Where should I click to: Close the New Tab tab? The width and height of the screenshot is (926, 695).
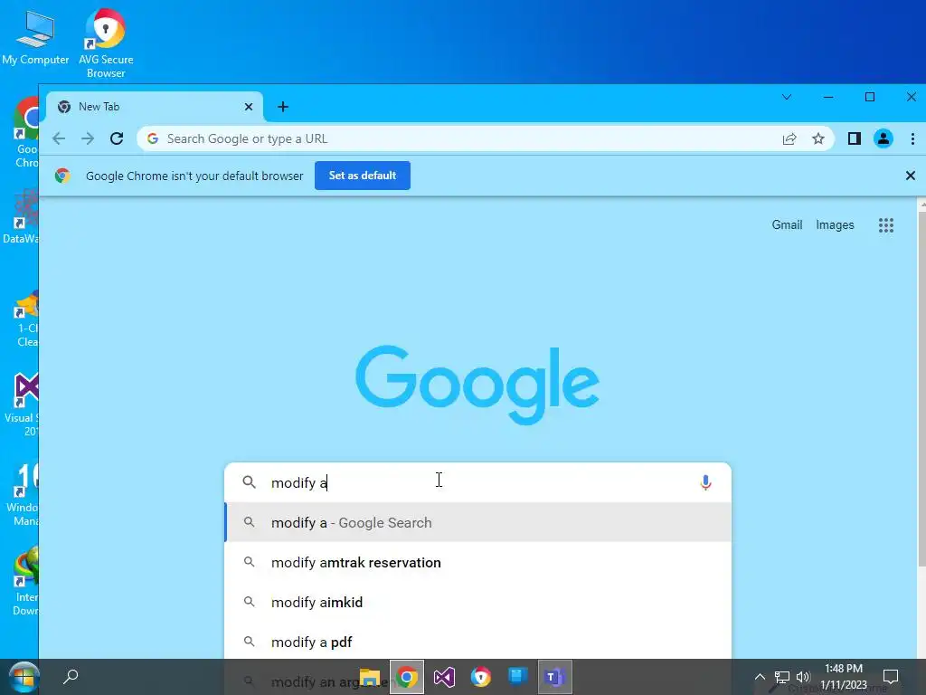(249, 107)
